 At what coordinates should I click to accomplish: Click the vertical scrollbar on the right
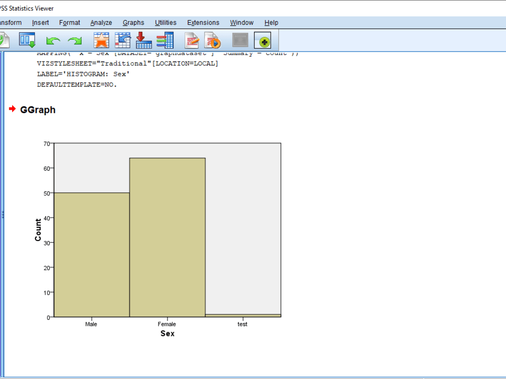502,202
